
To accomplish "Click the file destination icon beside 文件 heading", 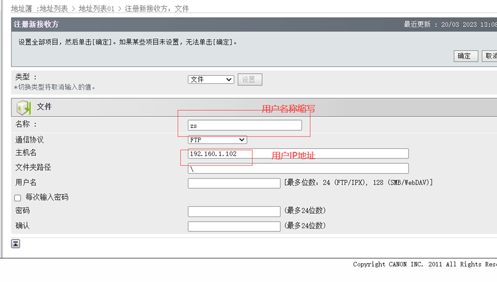I will coord(24,107).
